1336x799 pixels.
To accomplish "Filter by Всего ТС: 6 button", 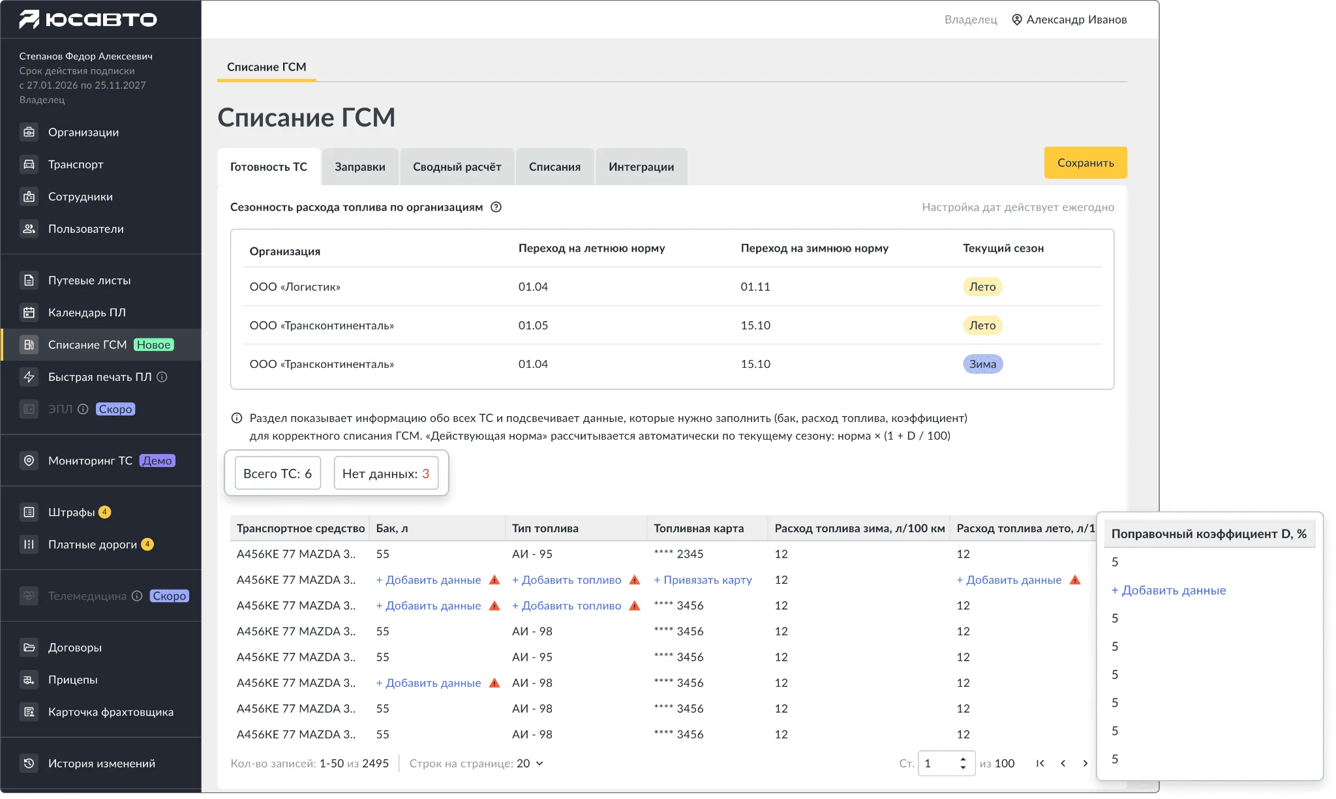I will click(x=278, y=474).
